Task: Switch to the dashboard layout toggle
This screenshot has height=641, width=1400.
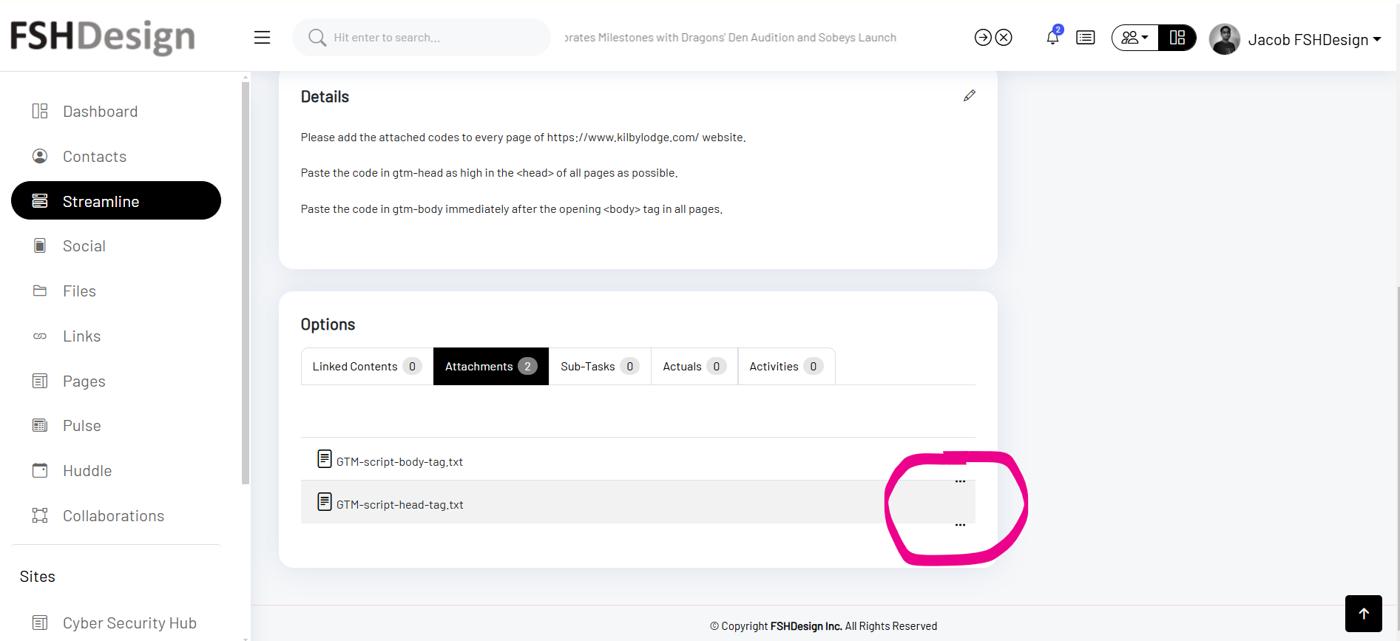Action: click(1177, 38)
